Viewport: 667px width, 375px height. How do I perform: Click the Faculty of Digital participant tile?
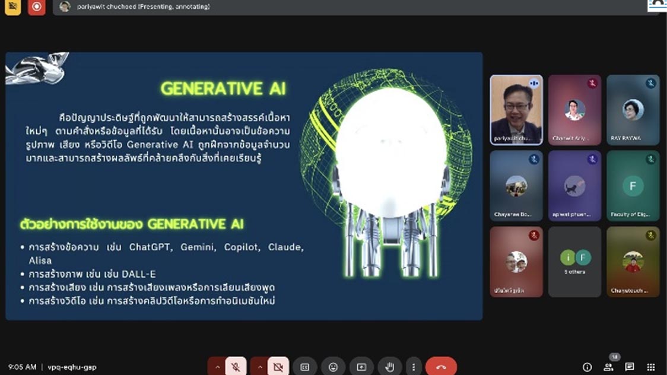(633, 186)
